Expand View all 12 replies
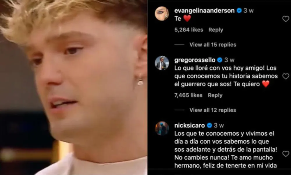The width and height of the screenshot is (291, 175). coord(213,110)
